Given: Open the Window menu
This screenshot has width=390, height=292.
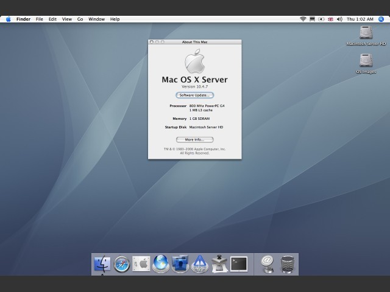Looking at the screenshot, I should tap(96, 19).
